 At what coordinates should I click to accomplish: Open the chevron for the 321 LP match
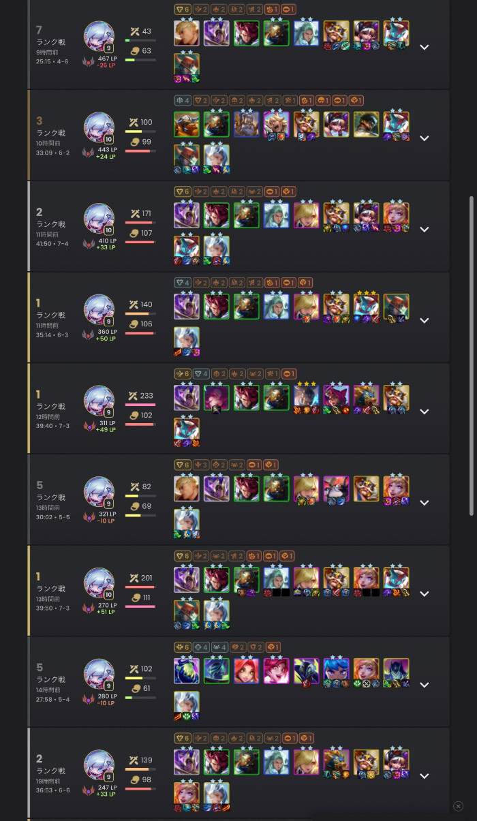pyautogui.click(x=425, y=502)
